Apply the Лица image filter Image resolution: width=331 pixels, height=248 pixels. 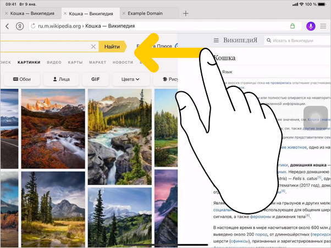click(60, 79)
